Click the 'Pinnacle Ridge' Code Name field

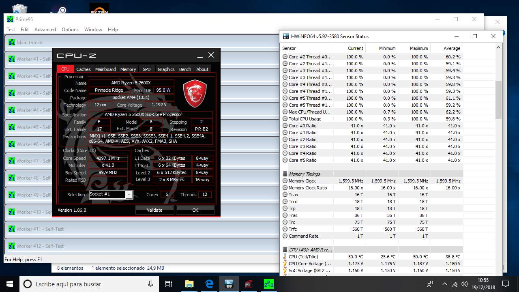(109, 90)
